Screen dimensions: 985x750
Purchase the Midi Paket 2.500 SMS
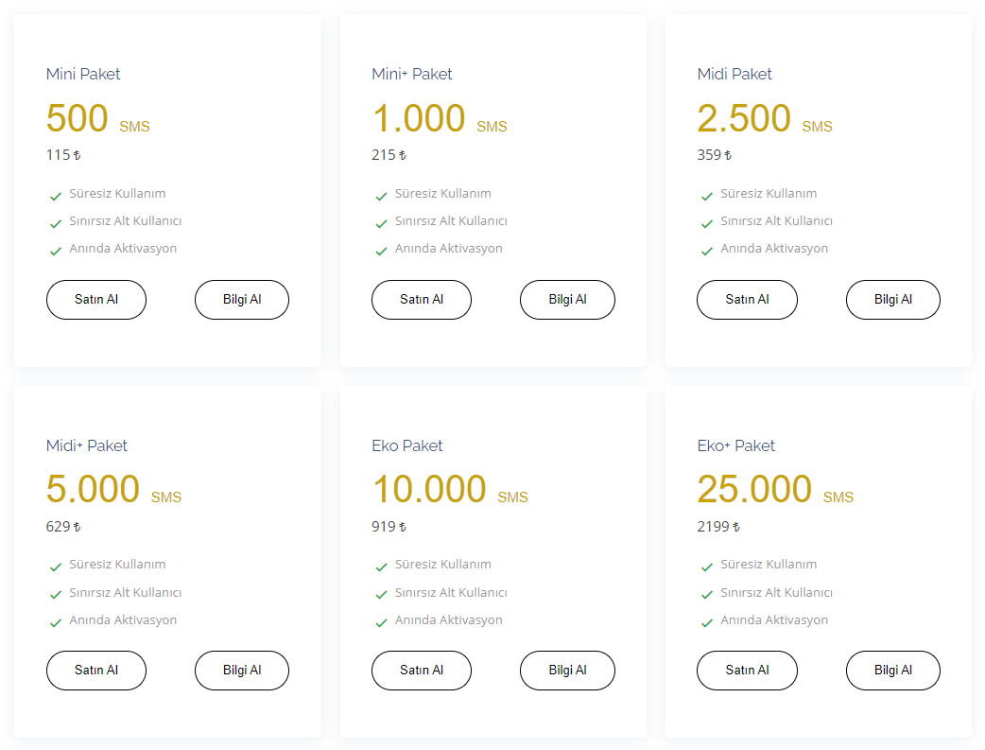747,300
